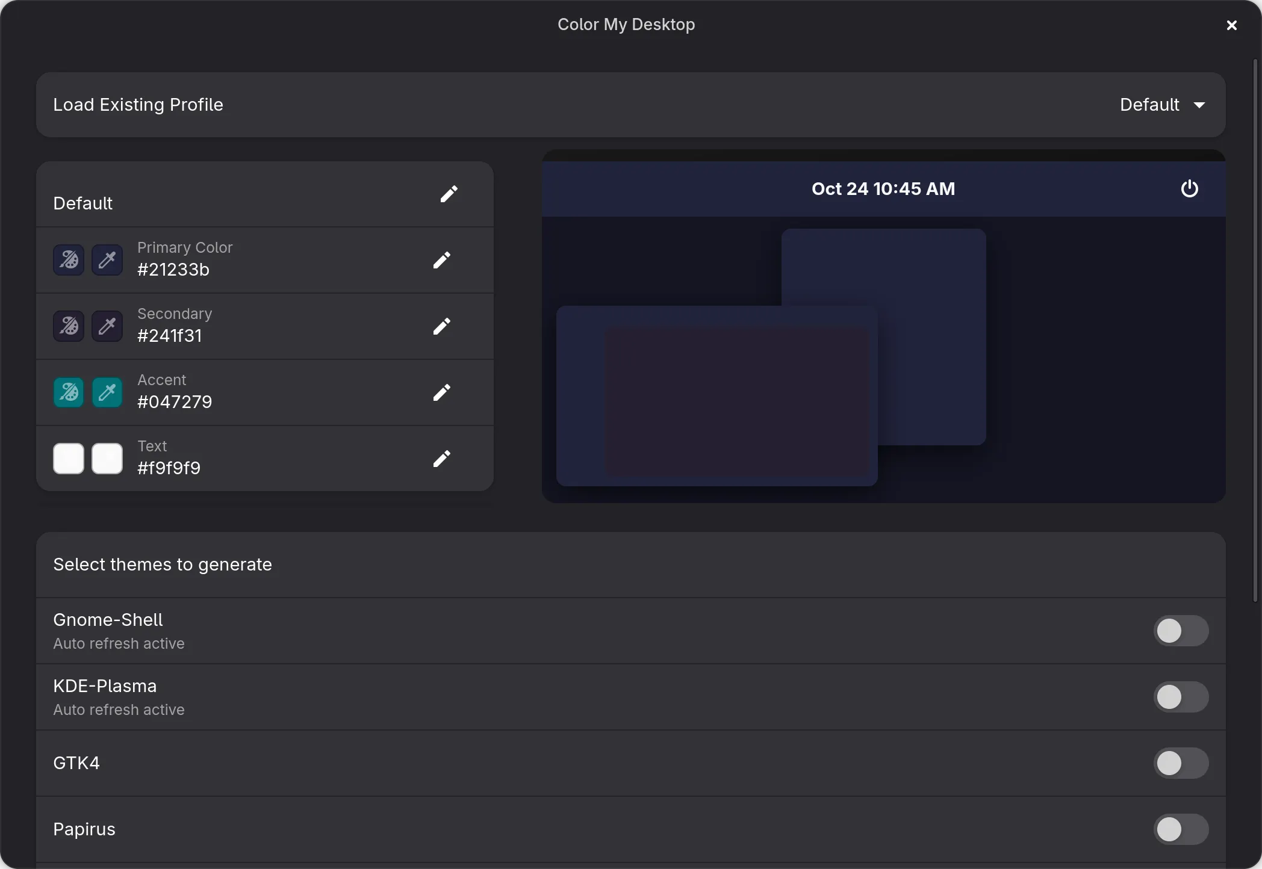Viewport: 1262px width, 869px height.
Task: Edit the Text color hex with pencil icon
Action: coord(442,459)
